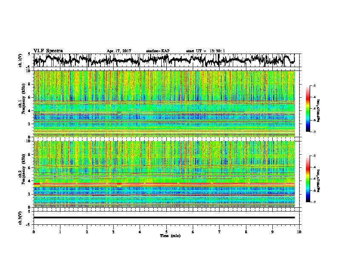Click the "station=KAP" header label
The height and width of the screenshot is (260, 337).
coord(158,51)
